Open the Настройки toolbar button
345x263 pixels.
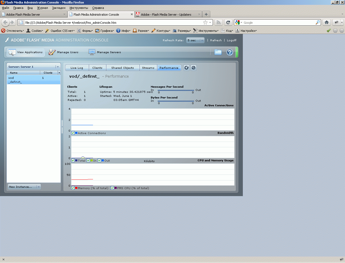tap(246, 31)
